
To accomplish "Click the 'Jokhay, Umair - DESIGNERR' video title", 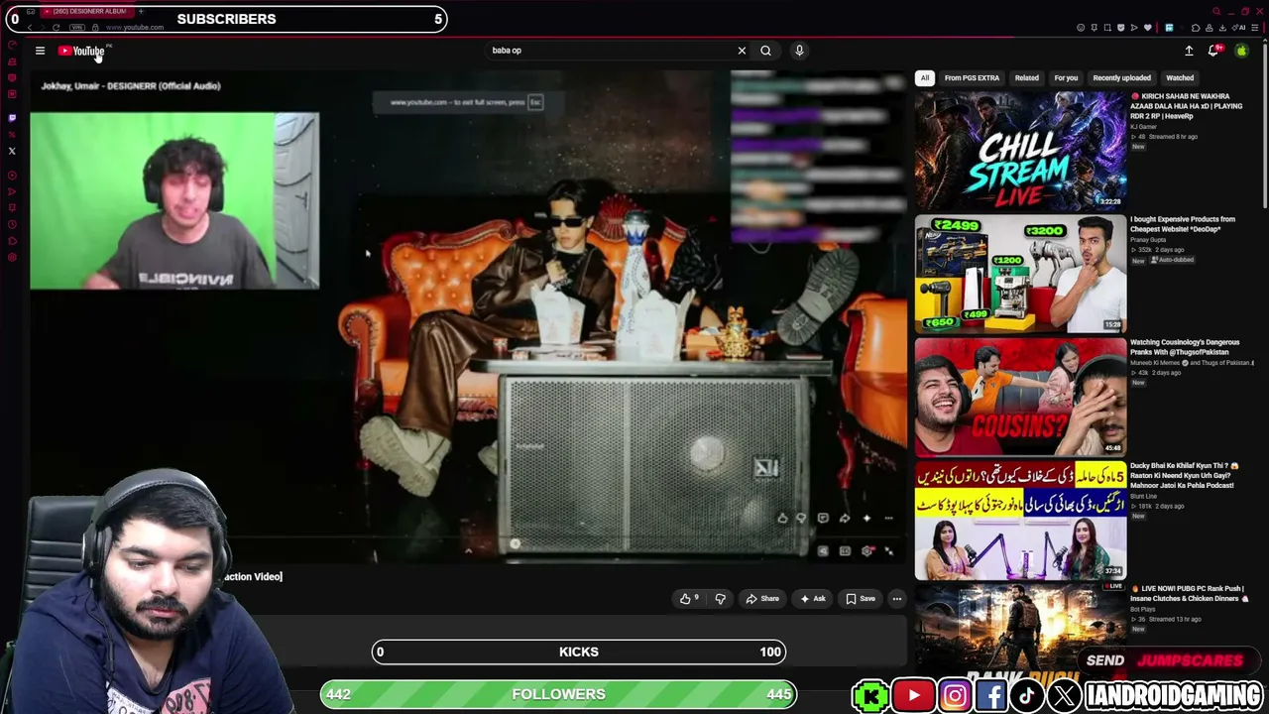I will (x=131, y=86).
